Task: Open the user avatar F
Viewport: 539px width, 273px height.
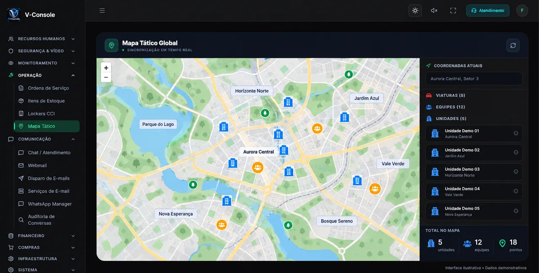Action: tap(522, 11)
